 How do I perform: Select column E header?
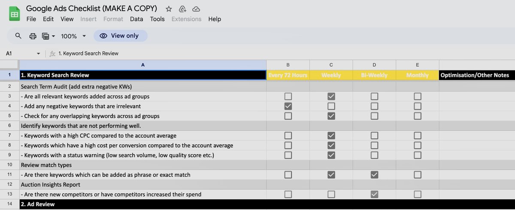click(x=417, y=65)
